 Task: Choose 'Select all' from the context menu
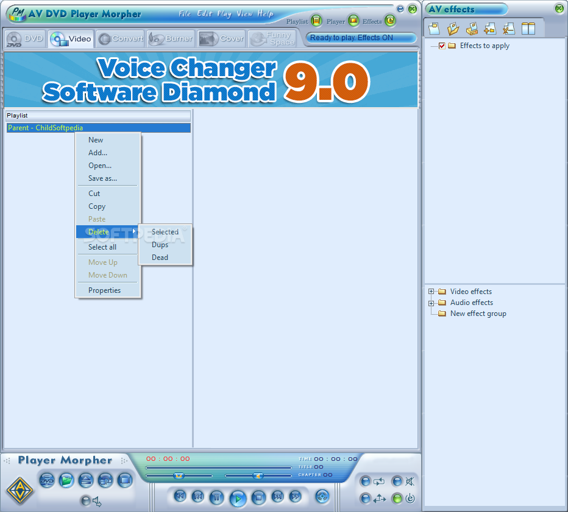108,247
